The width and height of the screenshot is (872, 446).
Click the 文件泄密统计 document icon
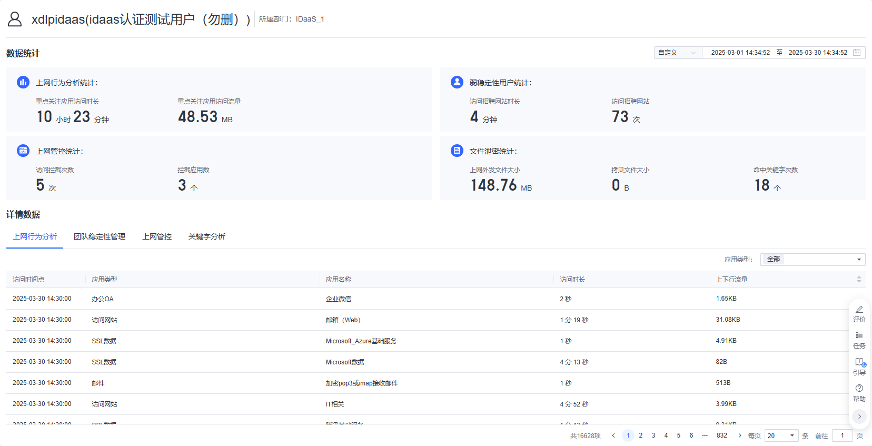point(457,151)
